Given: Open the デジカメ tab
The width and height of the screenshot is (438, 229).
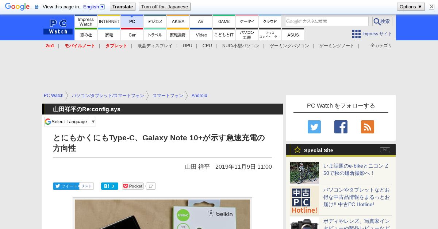Looking at the screenshot, I should tap(155, 21).
